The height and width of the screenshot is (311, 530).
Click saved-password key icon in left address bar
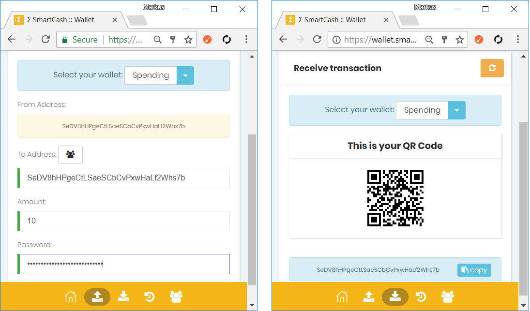(173, 40)
